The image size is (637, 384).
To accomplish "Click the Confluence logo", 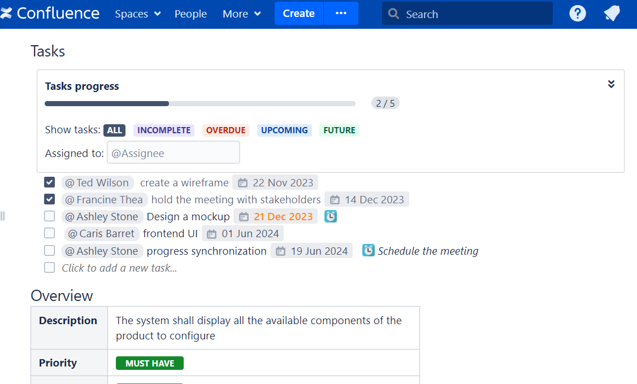I will click(50, 13).
